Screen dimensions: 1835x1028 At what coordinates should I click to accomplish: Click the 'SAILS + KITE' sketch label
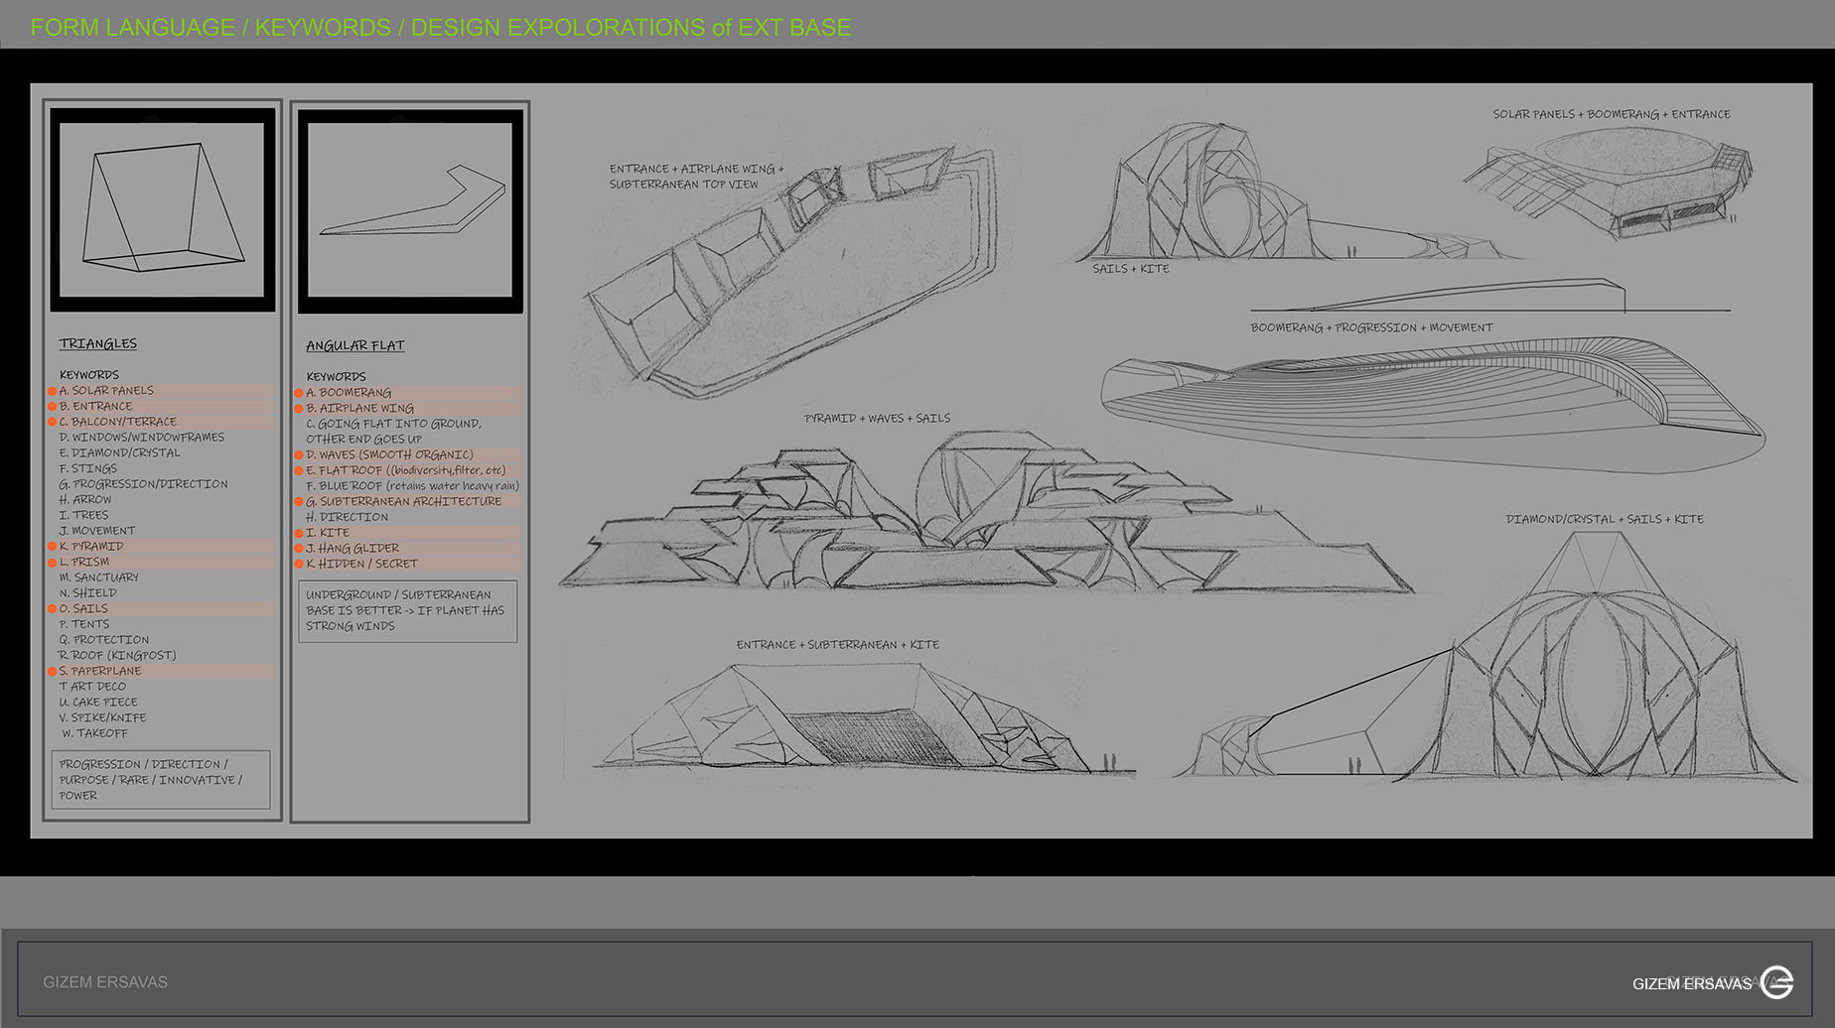pyautogui.click(x=1131, y=269)
